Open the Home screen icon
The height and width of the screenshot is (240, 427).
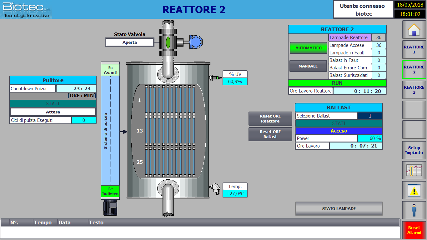414,30
